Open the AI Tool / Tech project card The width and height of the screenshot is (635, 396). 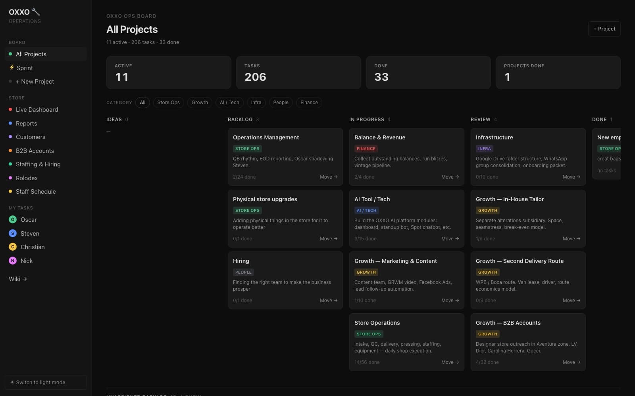click(406, 219)
